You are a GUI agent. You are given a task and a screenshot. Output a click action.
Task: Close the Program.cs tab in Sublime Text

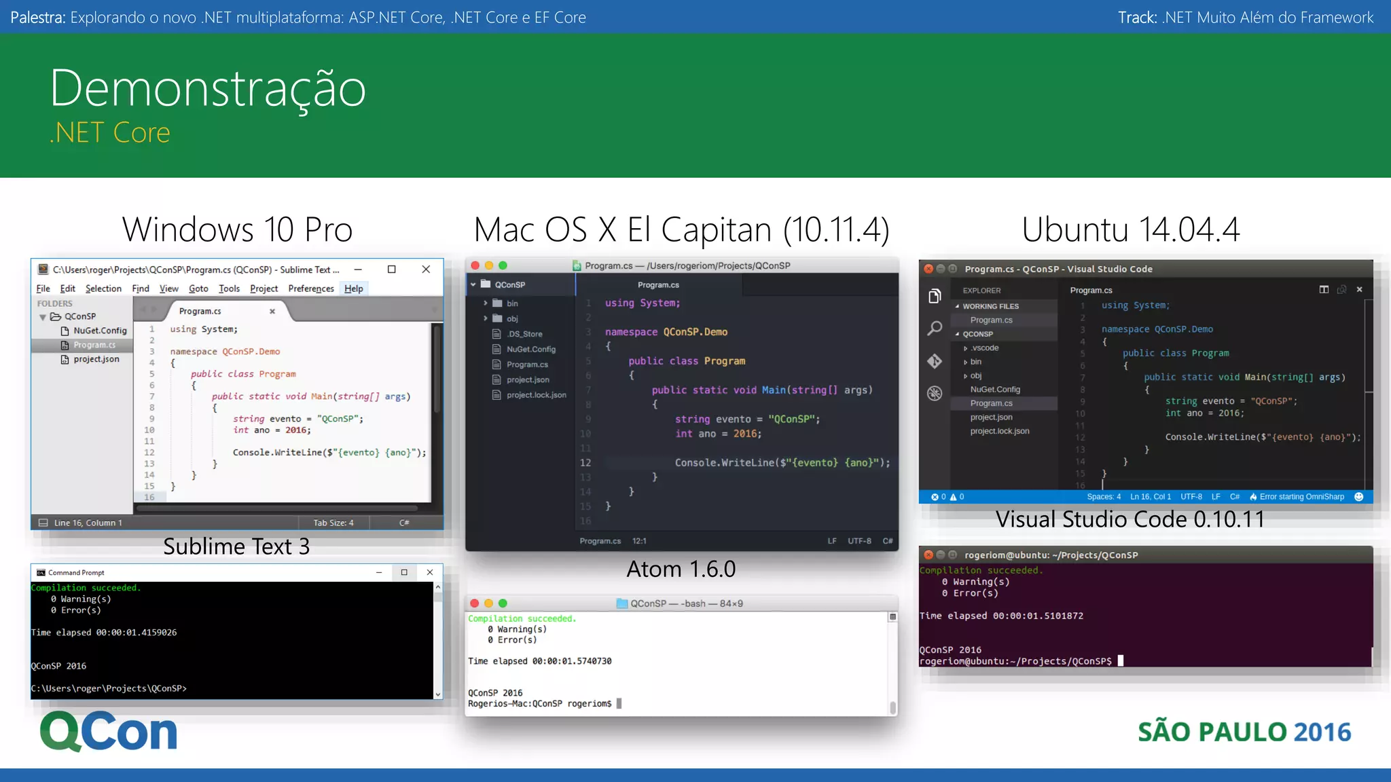click(x=272, y=312)
